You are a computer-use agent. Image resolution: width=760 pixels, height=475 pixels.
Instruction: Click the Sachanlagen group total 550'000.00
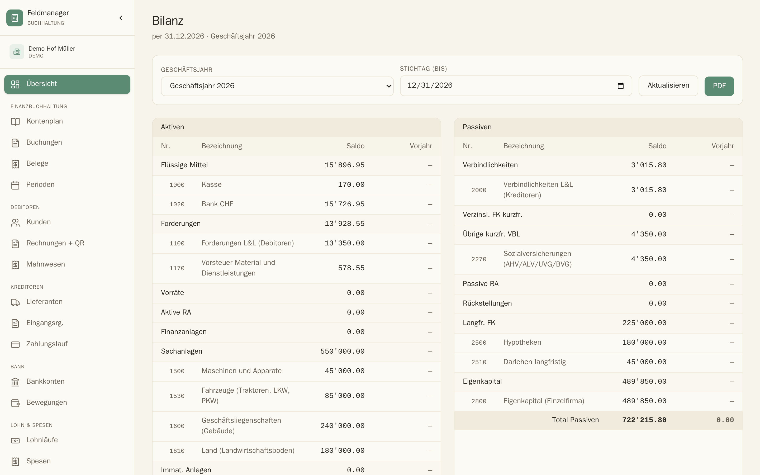point(342,352)
